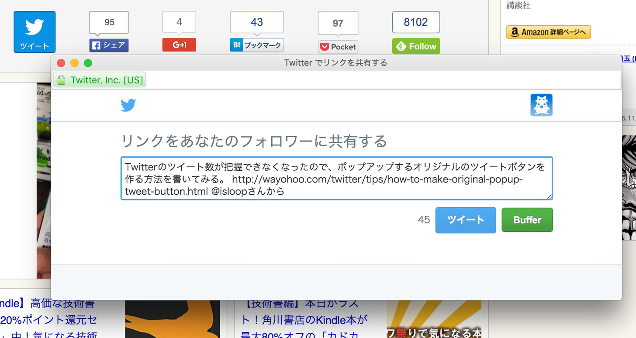
Task: Click the blue Twitter tweet share icon
Action: pos(35,32)
